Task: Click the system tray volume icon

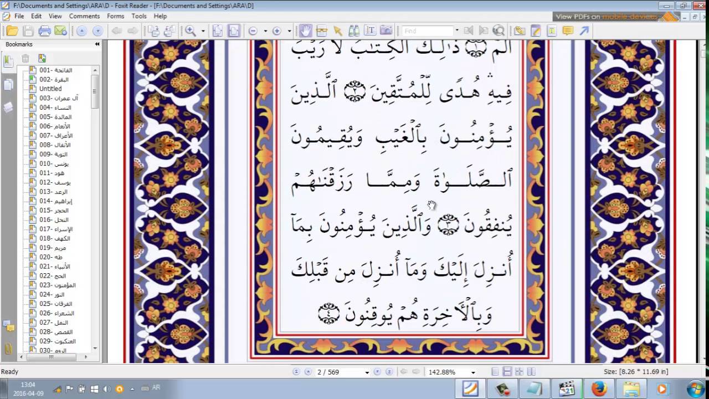Action: (x=107, y=389)
